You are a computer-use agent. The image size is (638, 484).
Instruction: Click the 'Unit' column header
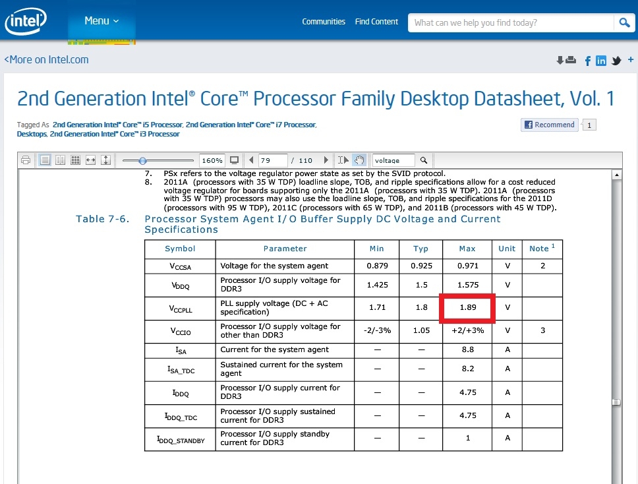click(x=507, y=249)
